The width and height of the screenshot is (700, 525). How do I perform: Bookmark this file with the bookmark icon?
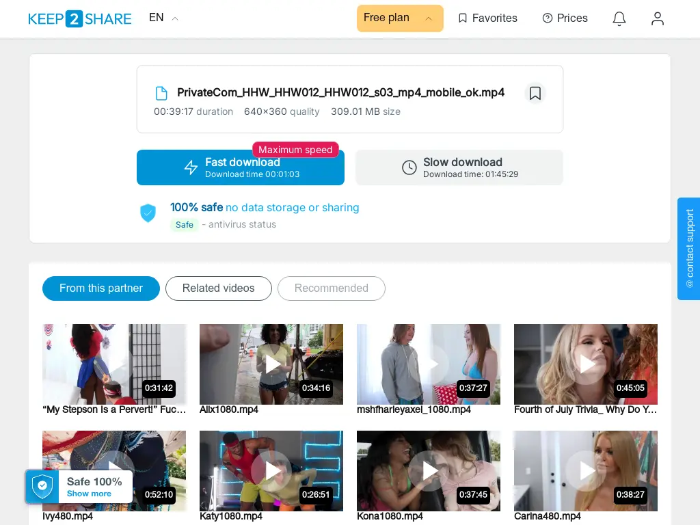pyautogui.click(x=535, y=93)
